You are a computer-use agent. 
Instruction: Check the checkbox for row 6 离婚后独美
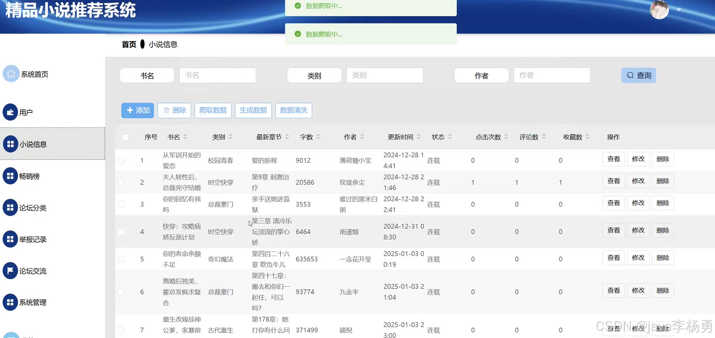(x=121, y=292)
